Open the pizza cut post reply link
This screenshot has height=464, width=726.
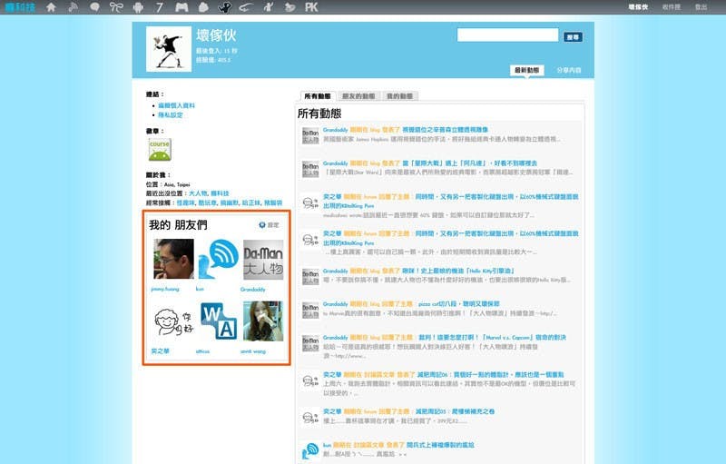tap(459, 304)
